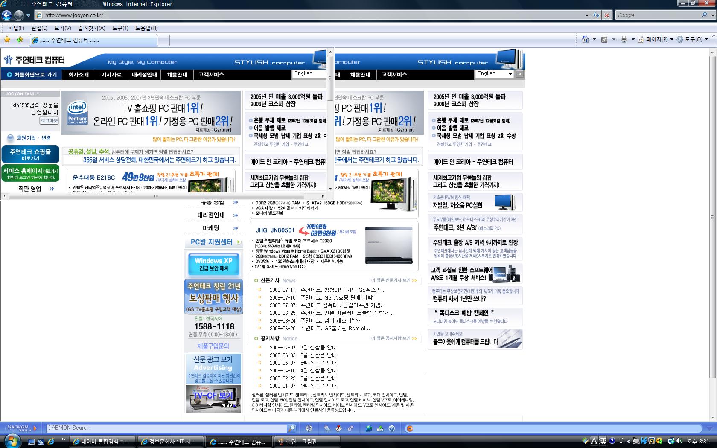
Task: Click 더 많은 공지사항 보기 link
Action: 393,338
